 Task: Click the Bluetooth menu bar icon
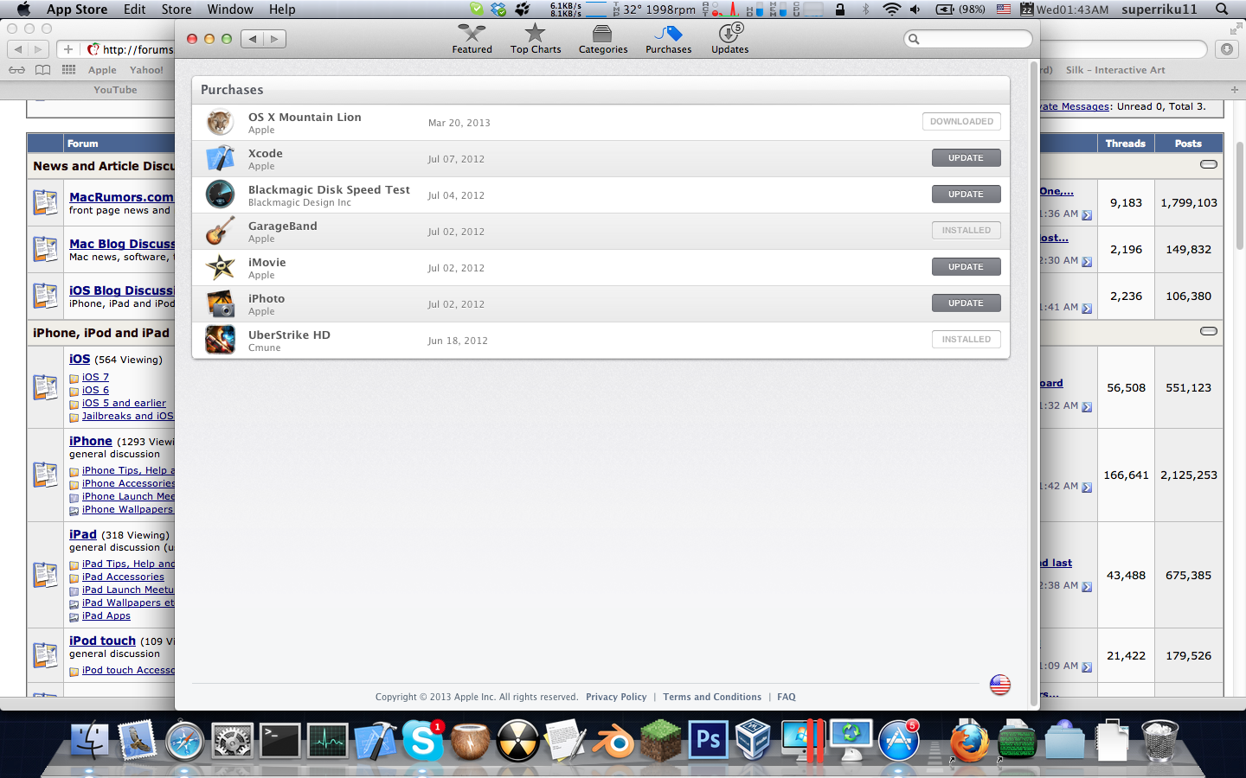(865, 10)
